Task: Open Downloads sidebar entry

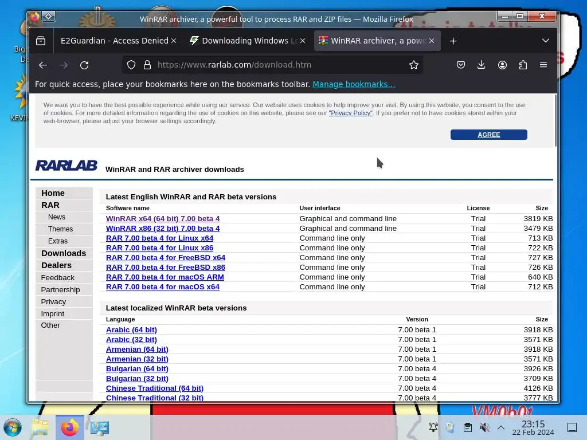Action: coord(64,253)
